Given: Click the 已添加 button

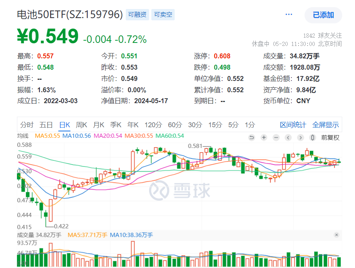Looking at the screenshot, I should (x=323, y=15).
